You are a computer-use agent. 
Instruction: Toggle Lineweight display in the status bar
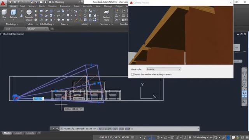(173, 137)
